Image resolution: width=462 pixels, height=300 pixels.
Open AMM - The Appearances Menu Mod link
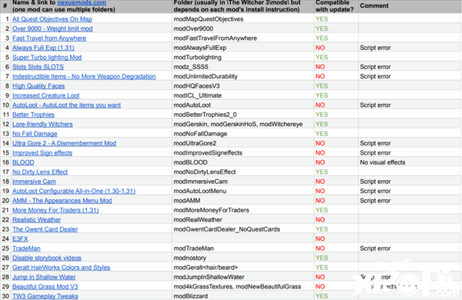coord(62,201)
